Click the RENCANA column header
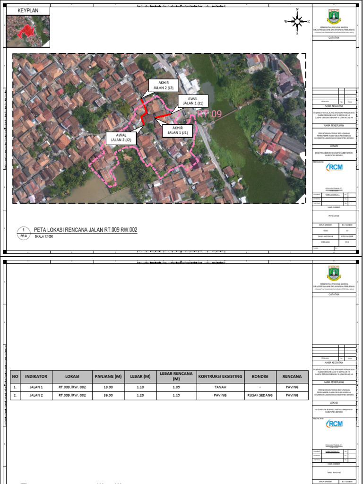The height and width of the screenshot is (484, 363). pyautogui.click(x=292, y=377)
